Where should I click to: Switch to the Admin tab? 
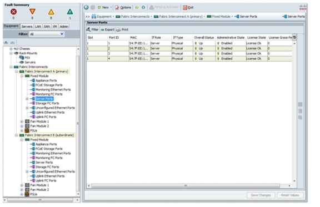click(x=64, y=26)
